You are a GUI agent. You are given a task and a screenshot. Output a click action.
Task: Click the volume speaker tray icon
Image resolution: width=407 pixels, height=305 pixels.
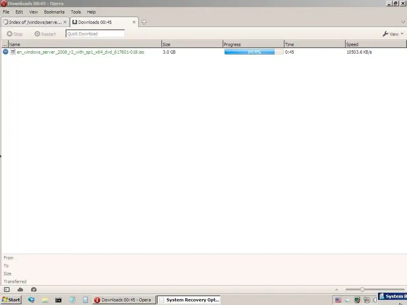pyautogui.click(x=374, y=300)
